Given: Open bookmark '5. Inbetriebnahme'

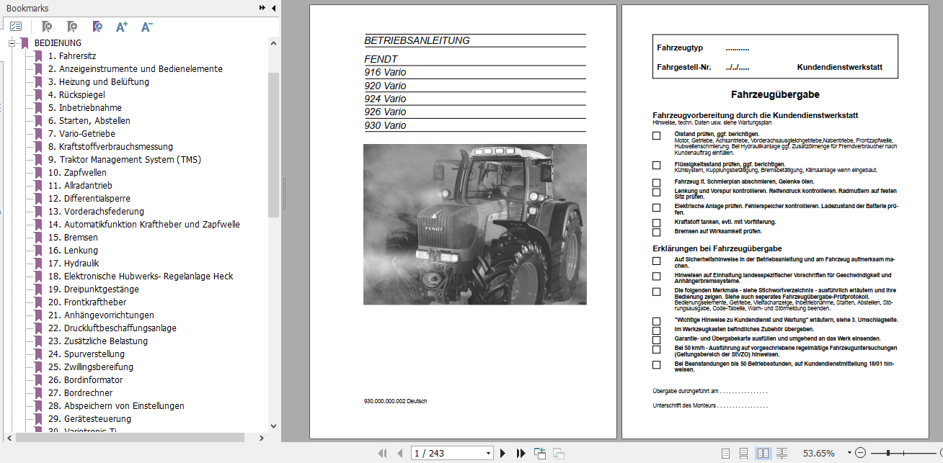Looking at the screenshot, I should point(85,108).
